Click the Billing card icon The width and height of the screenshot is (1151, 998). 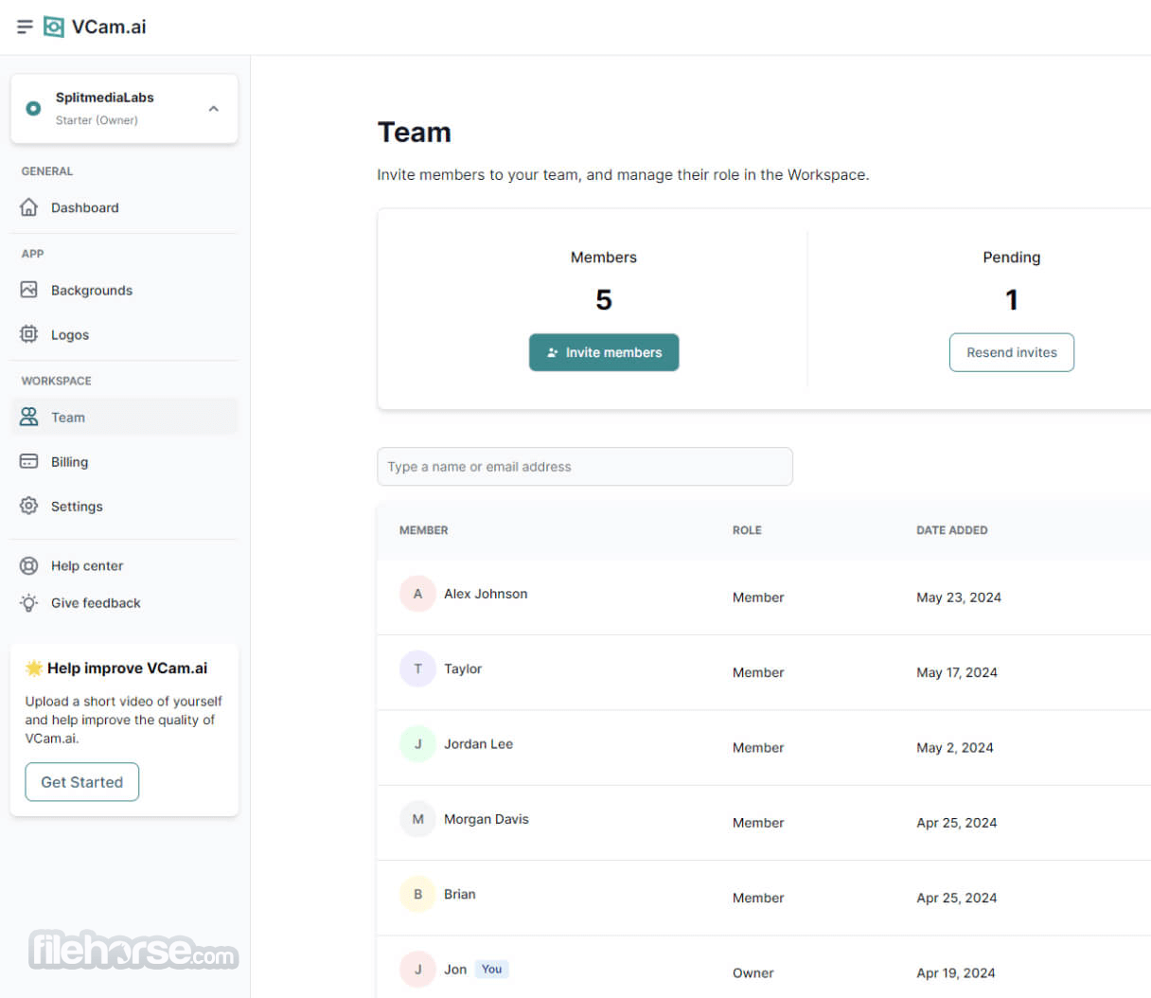pos(29,461)
